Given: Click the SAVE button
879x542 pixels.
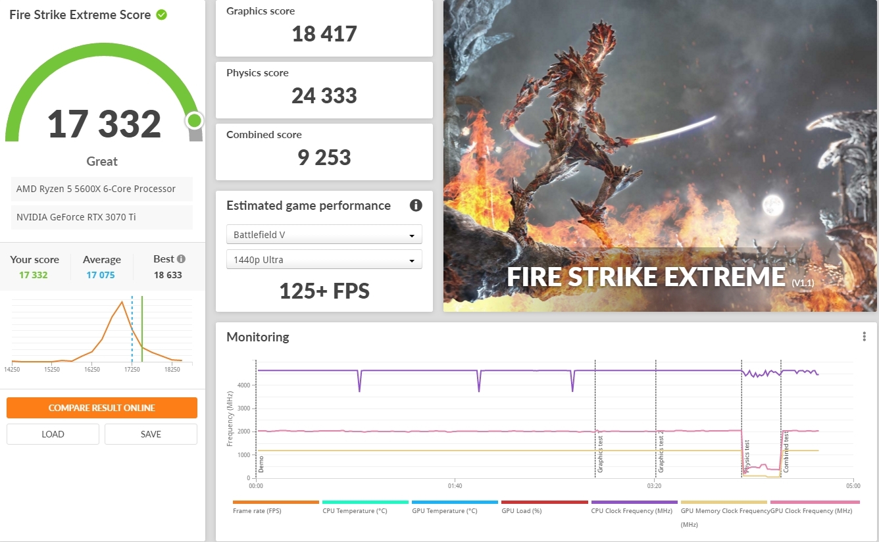Looking at the screenshot, I should coord(151,434).
